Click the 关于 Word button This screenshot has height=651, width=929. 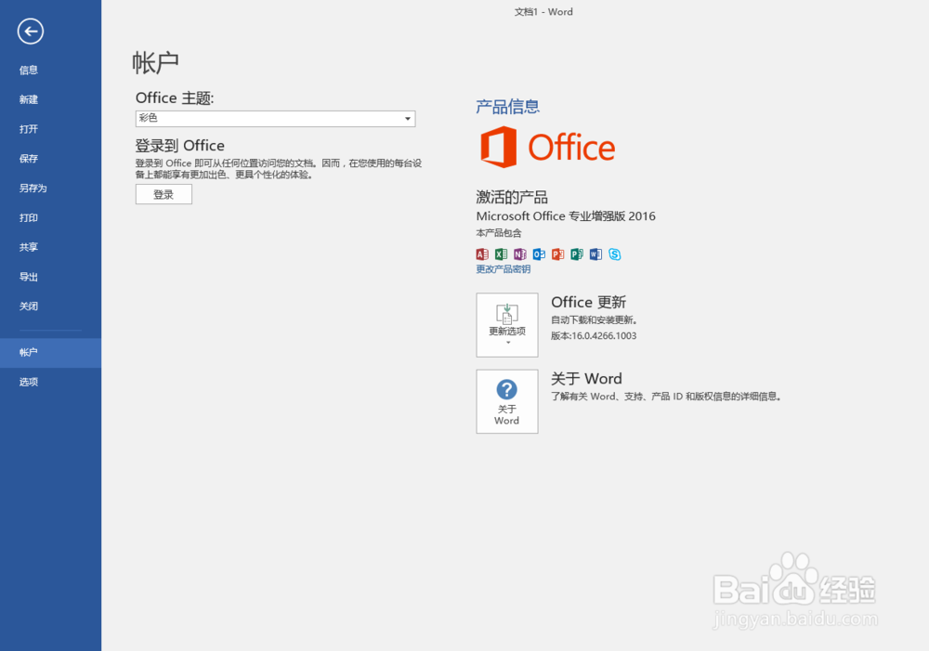tap(506, 401)
